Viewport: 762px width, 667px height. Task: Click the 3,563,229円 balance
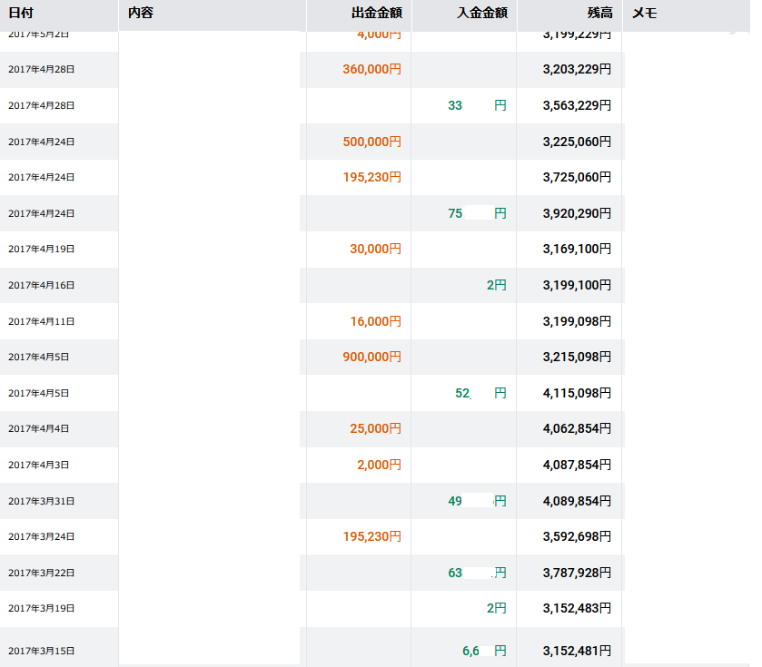pyautogui.click(x=577, y=105)
